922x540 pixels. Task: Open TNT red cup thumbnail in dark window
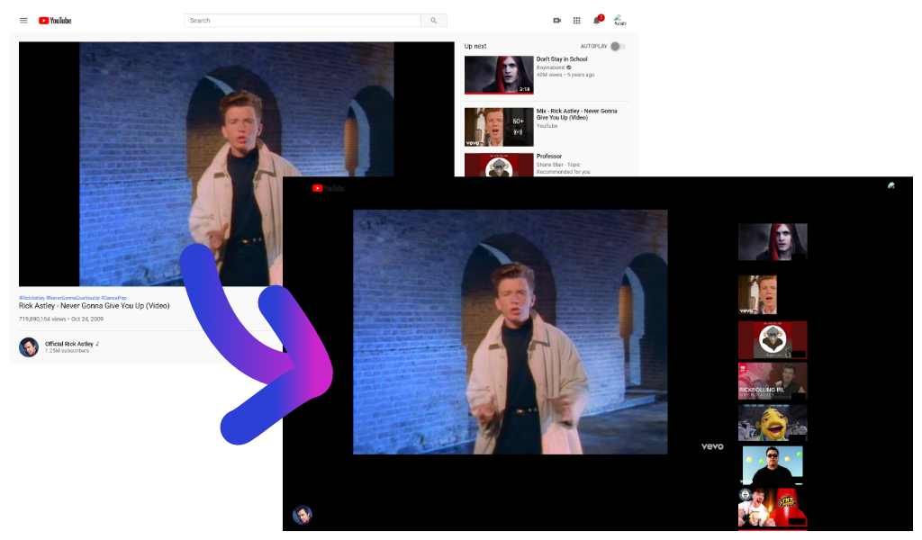coord(773,507)
